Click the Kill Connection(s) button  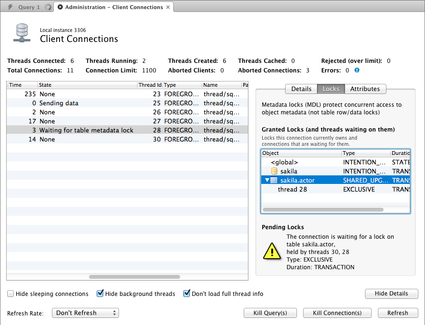337,313
